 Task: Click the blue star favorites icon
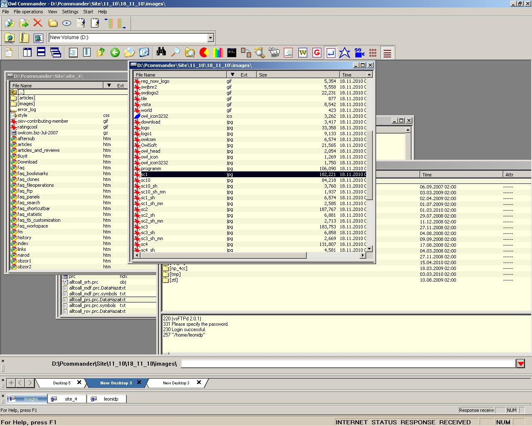[345, 53]
